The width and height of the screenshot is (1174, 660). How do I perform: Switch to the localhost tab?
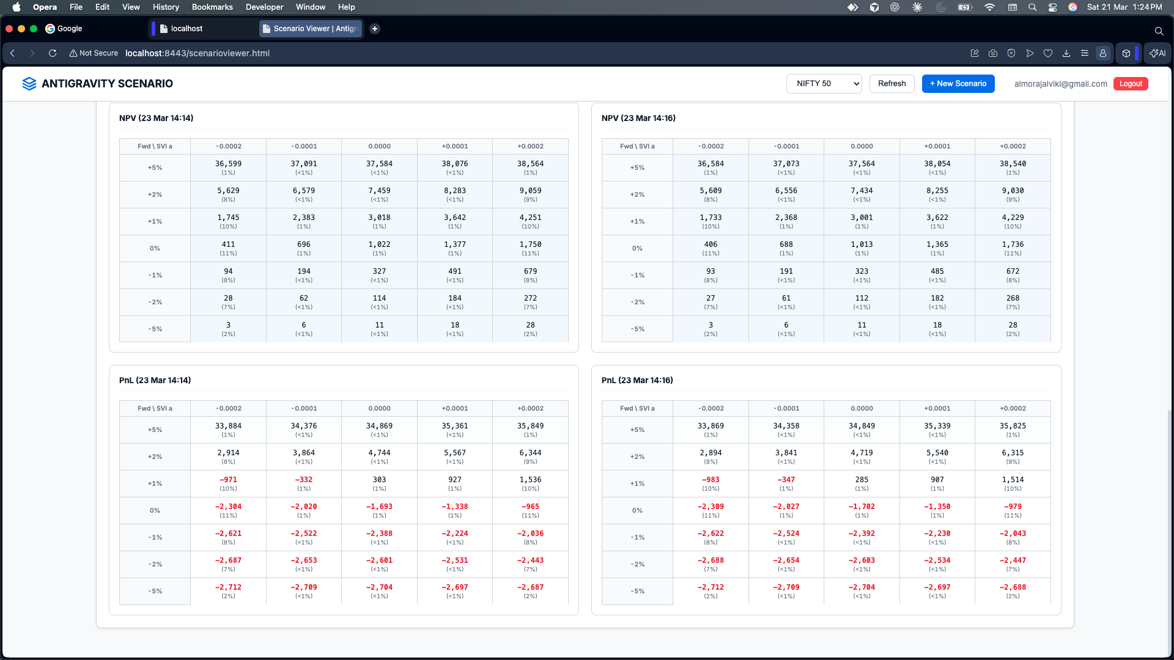pyautogui.click(x=186, y=29)
